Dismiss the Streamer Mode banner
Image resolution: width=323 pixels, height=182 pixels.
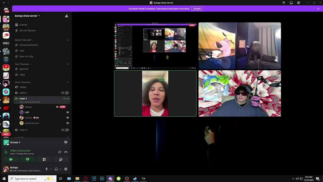[x=318, y=9]
